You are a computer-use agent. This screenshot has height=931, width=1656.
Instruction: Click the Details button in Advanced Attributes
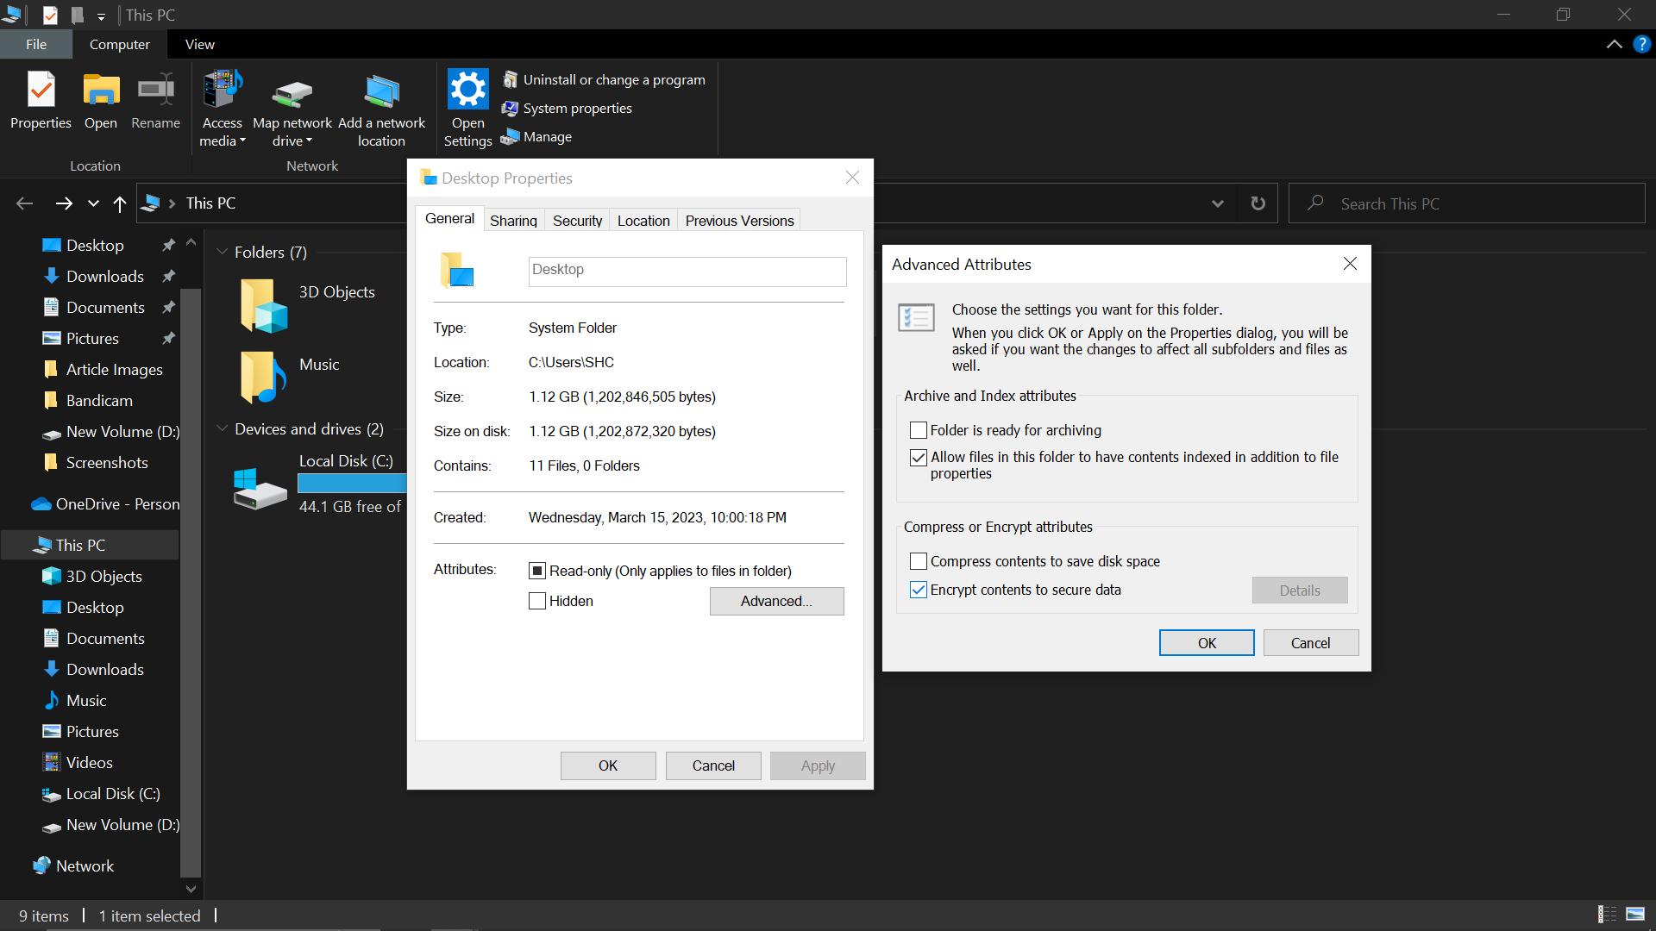coord(1300,589)
